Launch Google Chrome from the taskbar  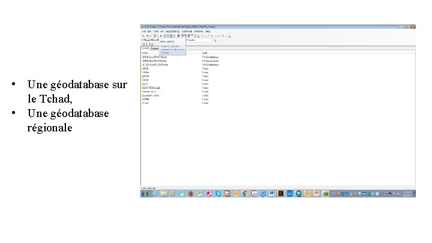point(245,194)
